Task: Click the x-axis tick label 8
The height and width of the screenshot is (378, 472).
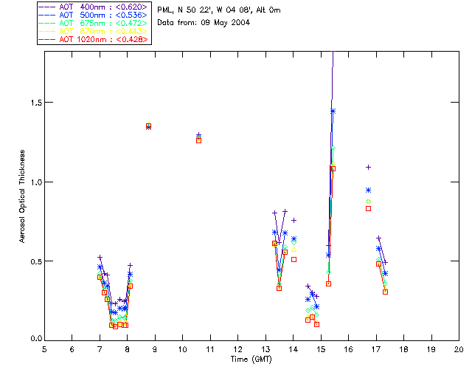Action: [128, 349]
